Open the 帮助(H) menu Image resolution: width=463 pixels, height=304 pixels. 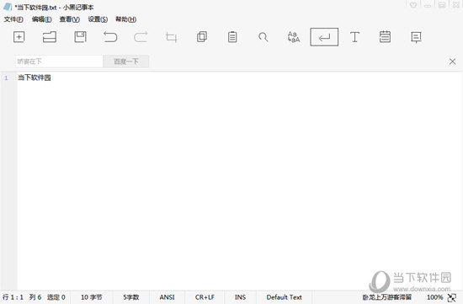click(x=125, y=19)
